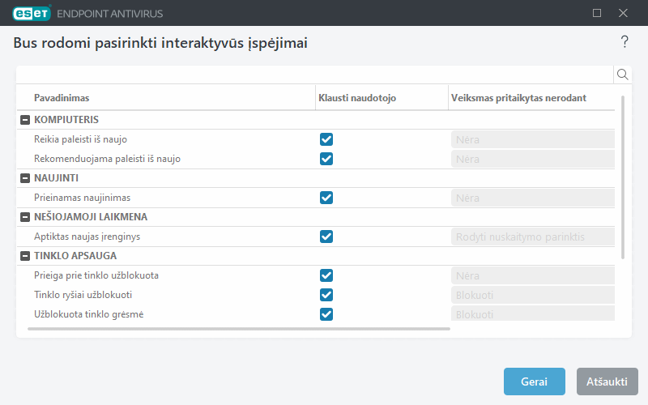This screenshot has width=648, height=405.
Task: Uncheck 'Reikia paleisti iš naujo' checkbox
Action: [326, 139]
